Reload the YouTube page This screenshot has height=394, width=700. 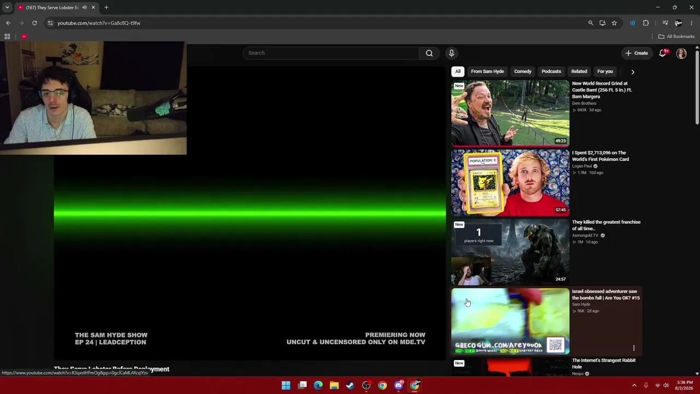click(x=34, y=23)
